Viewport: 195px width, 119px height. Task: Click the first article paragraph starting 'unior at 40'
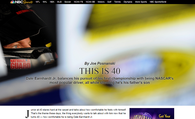[x=78, y=113]
